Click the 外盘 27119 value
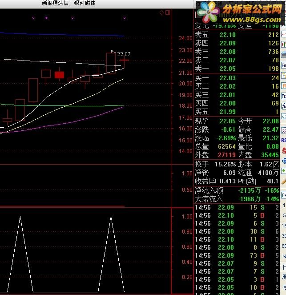The width and height of the screenshot is (286, 295). [227, 155]
